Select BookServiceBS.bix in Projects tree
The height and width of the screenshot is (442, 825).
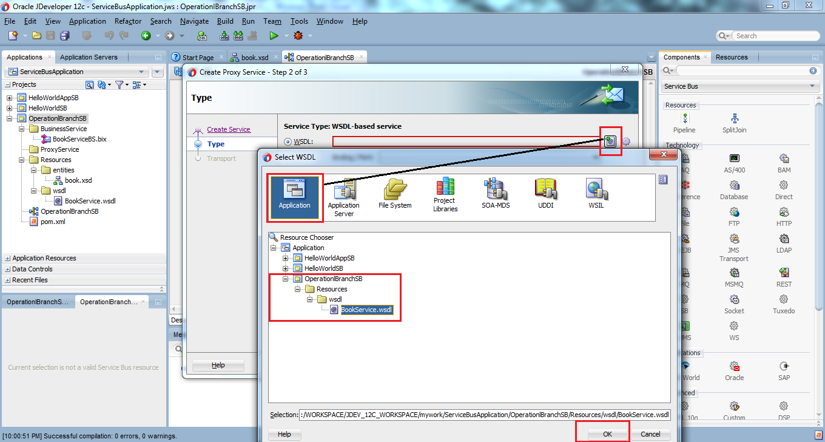[x=79, y=139]
